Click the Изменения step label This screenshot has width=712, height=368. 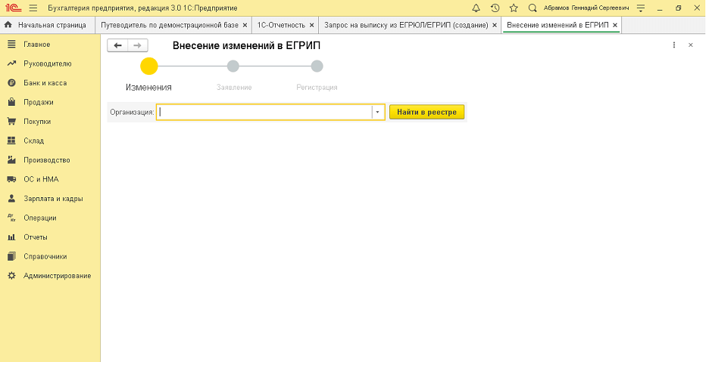(148, 88)
